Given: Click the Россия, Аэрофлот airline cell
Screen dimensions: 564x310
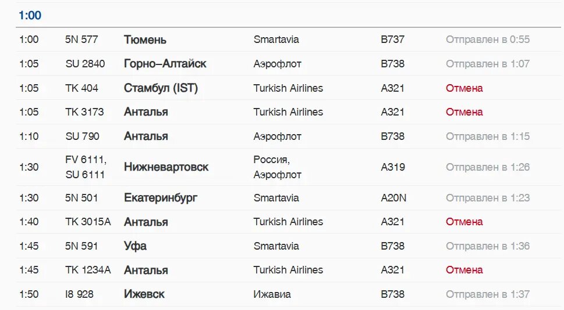Looking at the screenshot, I should [277, 167].
